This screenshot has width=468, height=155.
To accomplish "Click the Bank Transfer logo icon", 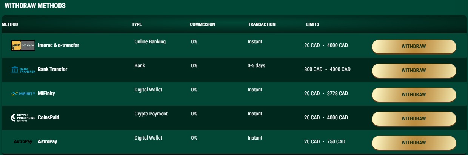I will coord(23,70).
